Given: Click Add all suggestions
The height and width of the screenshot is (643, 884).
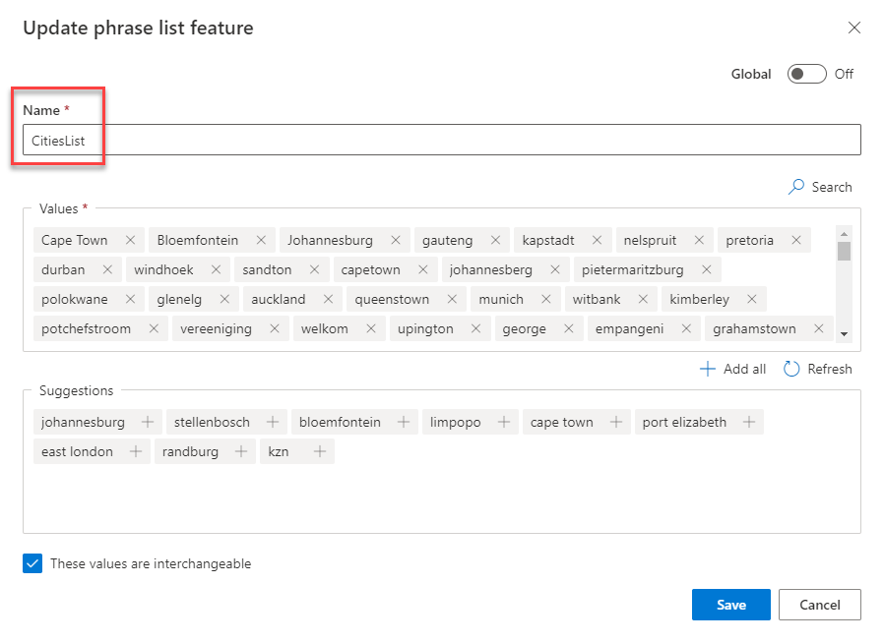Looking at the screenshot, I should point(732,369).
